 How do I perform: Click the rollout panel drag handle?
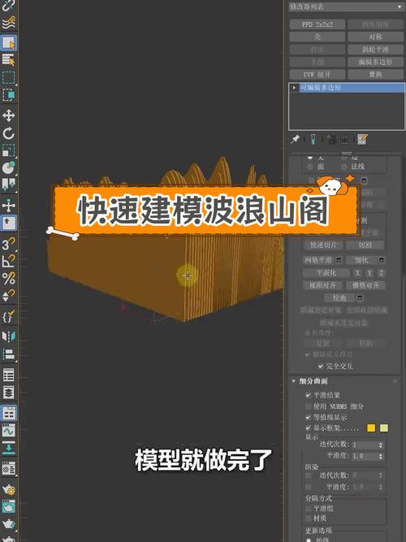click(x=346, y=153)
